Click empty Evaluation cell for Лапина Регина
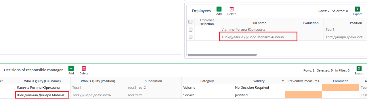 311,29
